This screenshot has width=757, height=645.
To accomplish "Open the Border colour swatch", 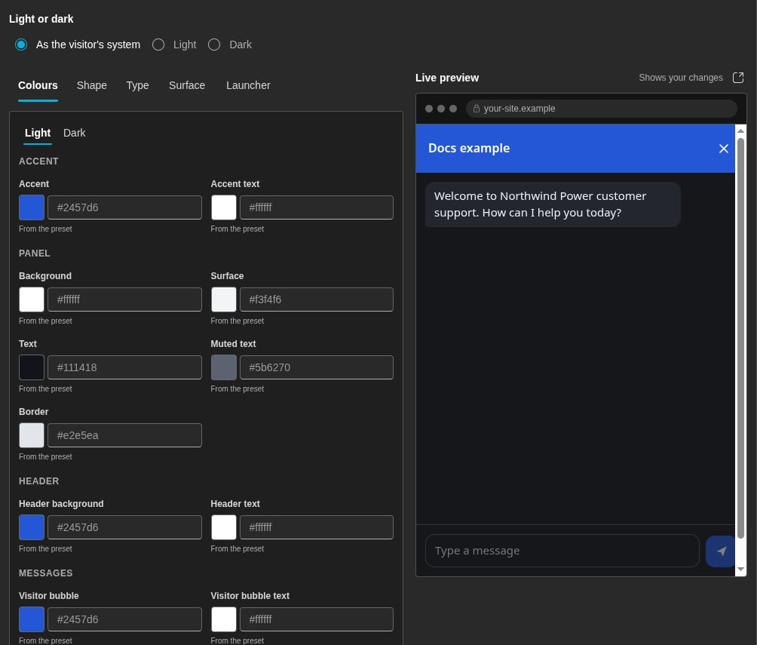I will tap(32, 435).
